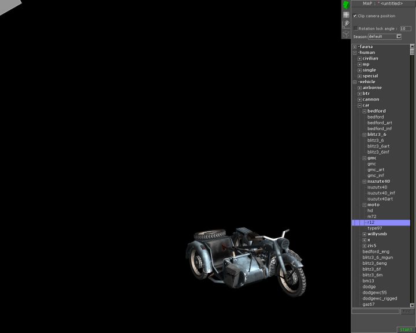416x333 pixels.
Task: Expand the airborne vehicle category
Action: pyautogui.click(x=359, y=88)
